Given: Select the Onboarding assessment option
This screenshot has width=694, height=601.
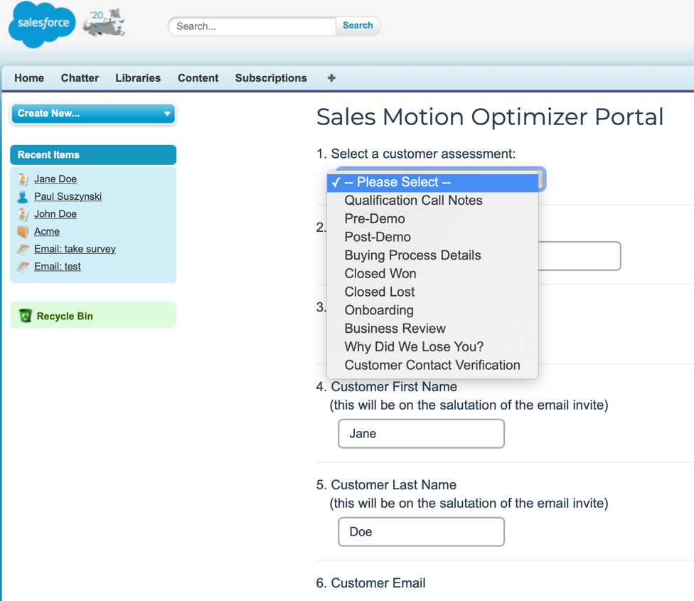Looking at the screenshot, I should [x=379, y=310].
